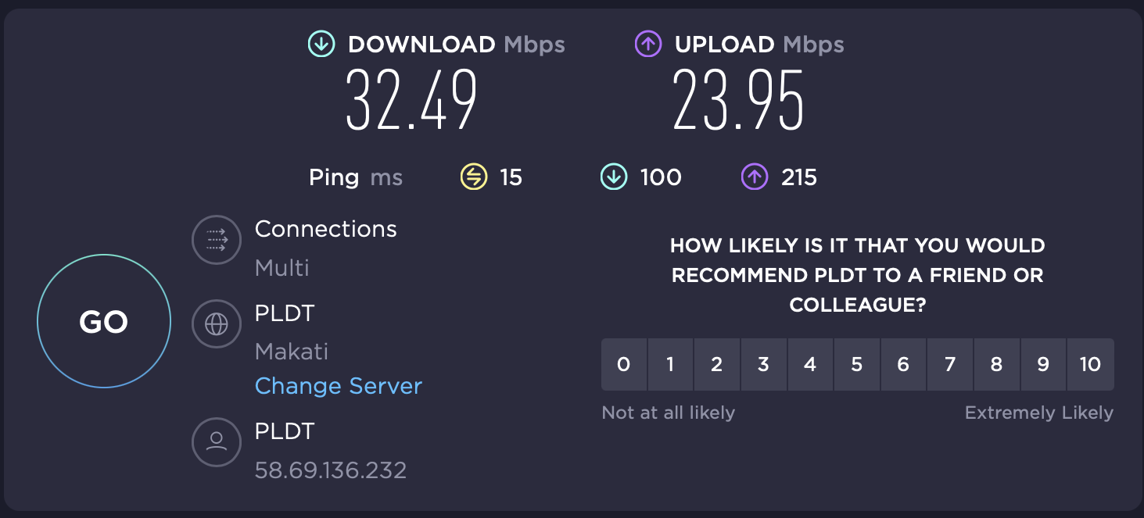This screenshot has width=1144, height=518.
Task: Choose rating 10 Extremely Likely
Action: (1090, 364)
